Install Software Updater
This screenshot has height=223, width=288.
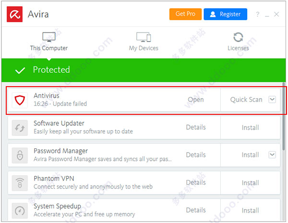pos(250,128)
